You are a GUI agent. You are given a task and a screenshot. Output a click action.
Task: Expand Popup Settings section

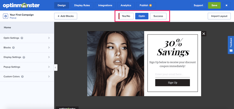(x=27, y=67)
